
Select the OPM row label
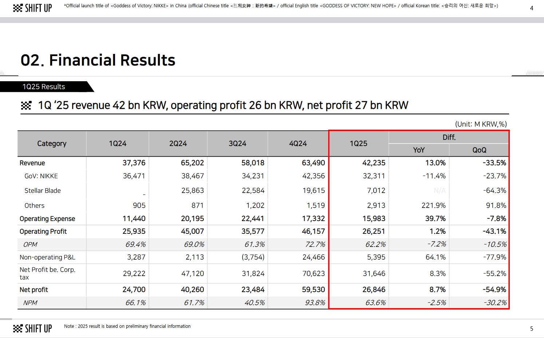point(30,244)
